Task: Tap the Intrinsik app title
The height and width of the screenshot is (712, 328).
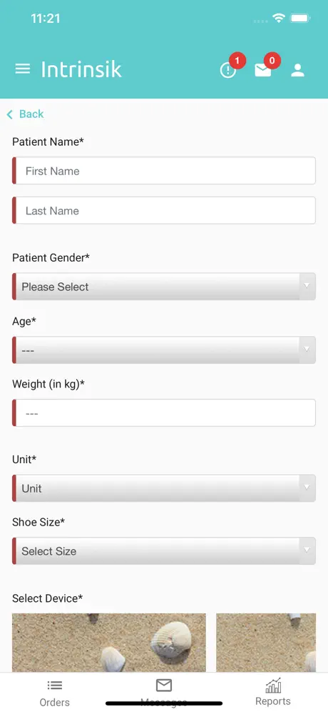Action: (x=81, y=69)
